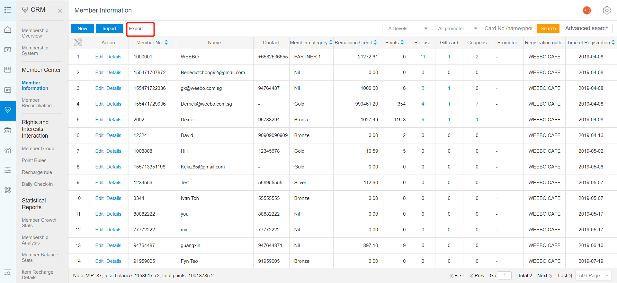Open the tools icon in the left rail
The width and height of the screenshot is (617, 283).
(x=8, y=190)
